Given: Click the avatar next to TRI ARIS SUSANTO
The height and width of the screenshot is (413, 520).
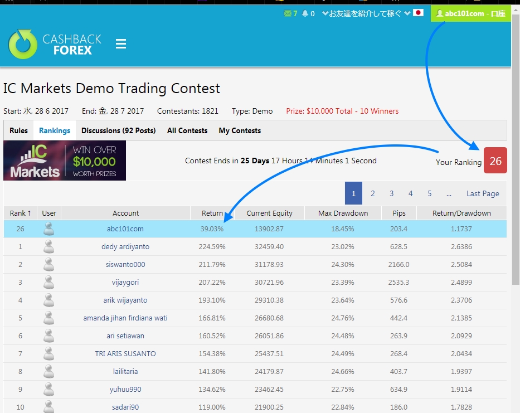Looking at the screenshot, I should tap(48, 353).
